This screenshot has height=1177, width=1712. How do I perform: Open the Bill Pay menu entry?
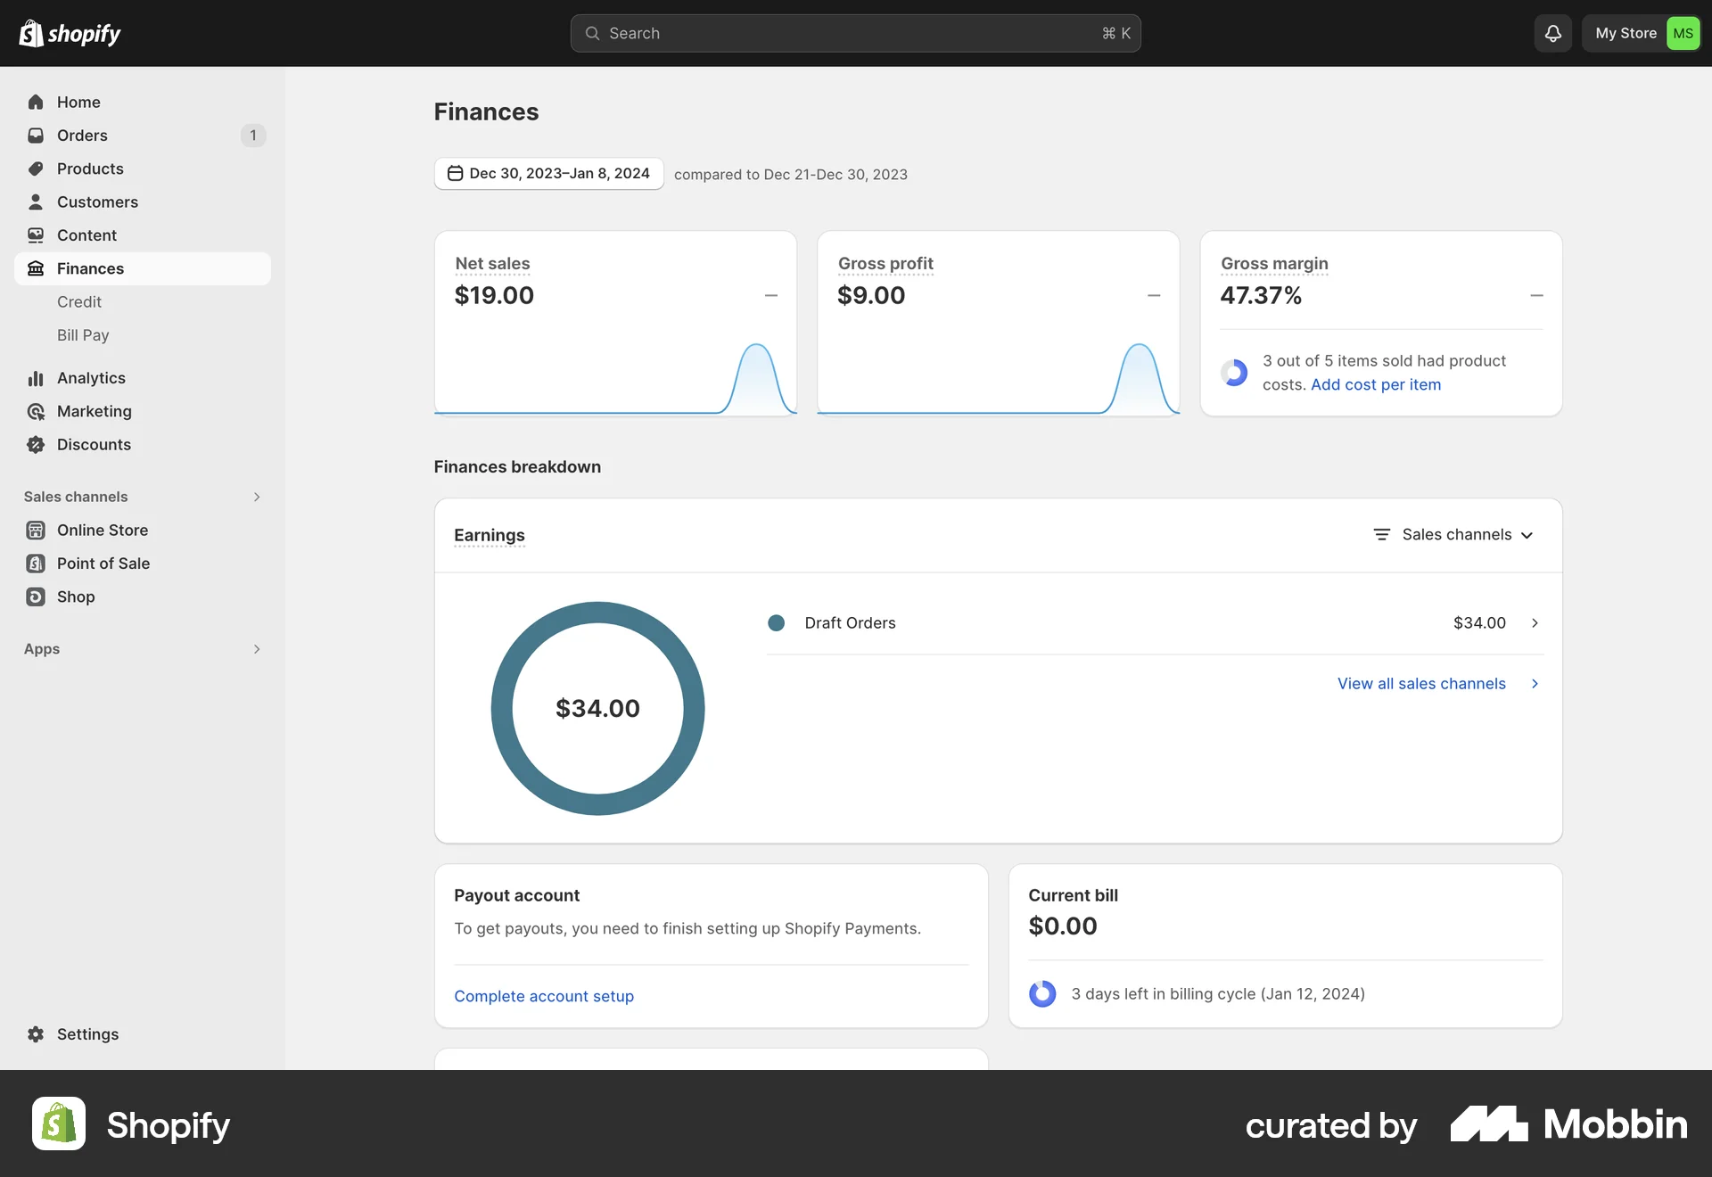point(82,334)
